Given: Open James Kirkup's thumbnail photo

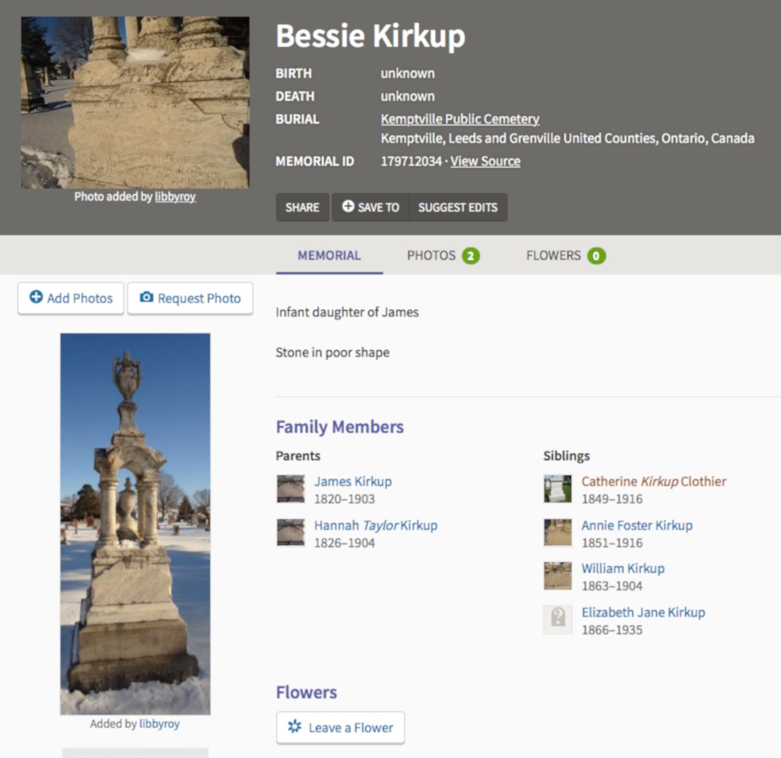Looking at the screenshot, I should (x=291, y=489).
